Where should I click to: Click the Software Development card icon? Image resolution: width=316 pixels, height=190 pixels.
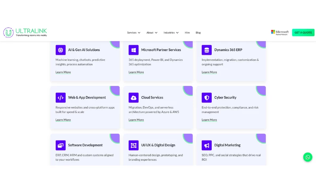60,145
